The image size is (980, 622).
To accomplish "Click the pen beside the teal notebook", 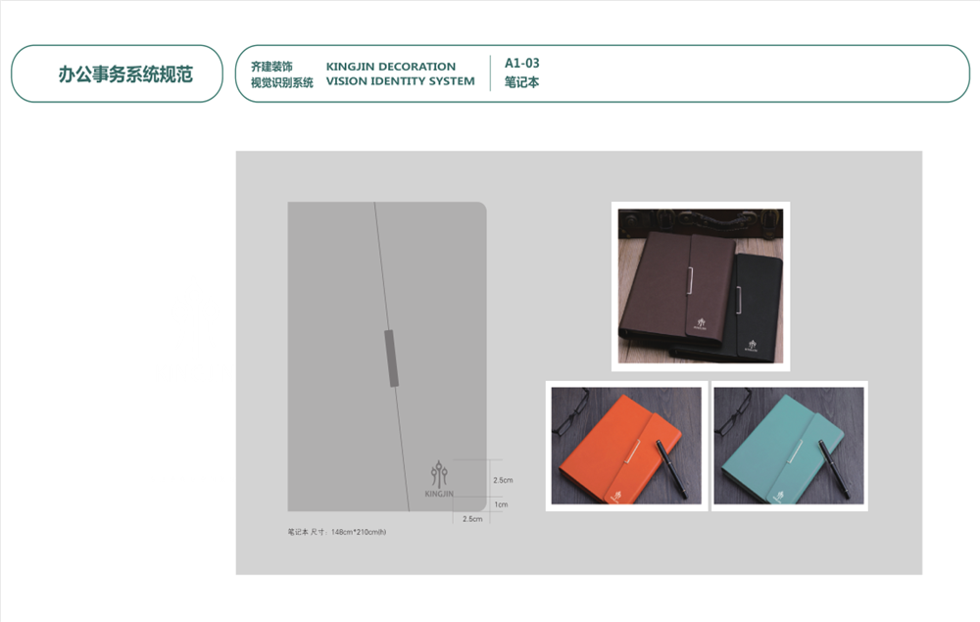I will [x=834, y=469].
